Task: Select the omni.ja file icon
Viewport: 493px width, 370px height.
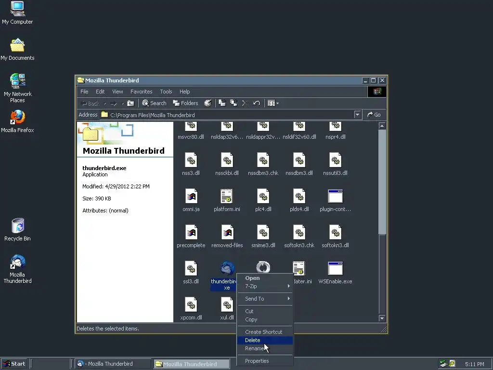Action: point(191,197)
